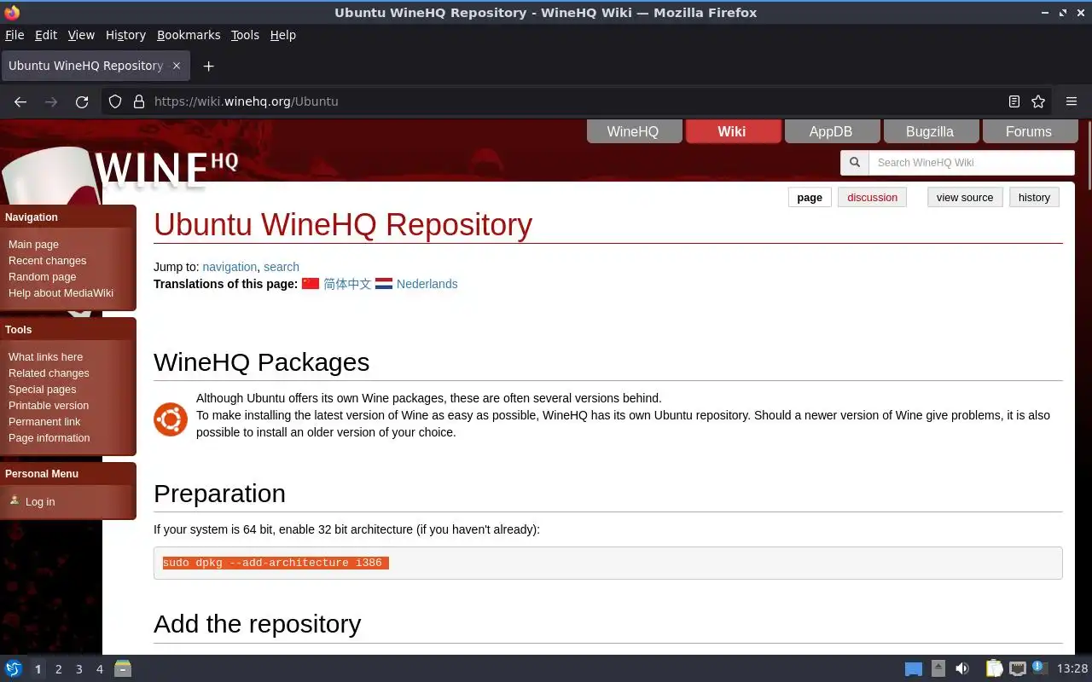
Task: Open Page information link
Action: coord(49,437)
